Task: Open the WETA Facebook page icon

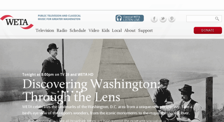Action: [x=154, y=19]
